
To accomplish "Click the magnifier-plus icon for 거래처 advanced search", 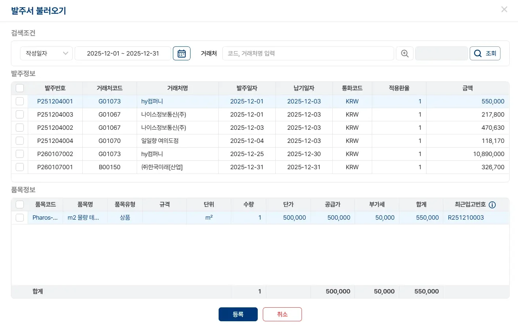I will 404,53.
